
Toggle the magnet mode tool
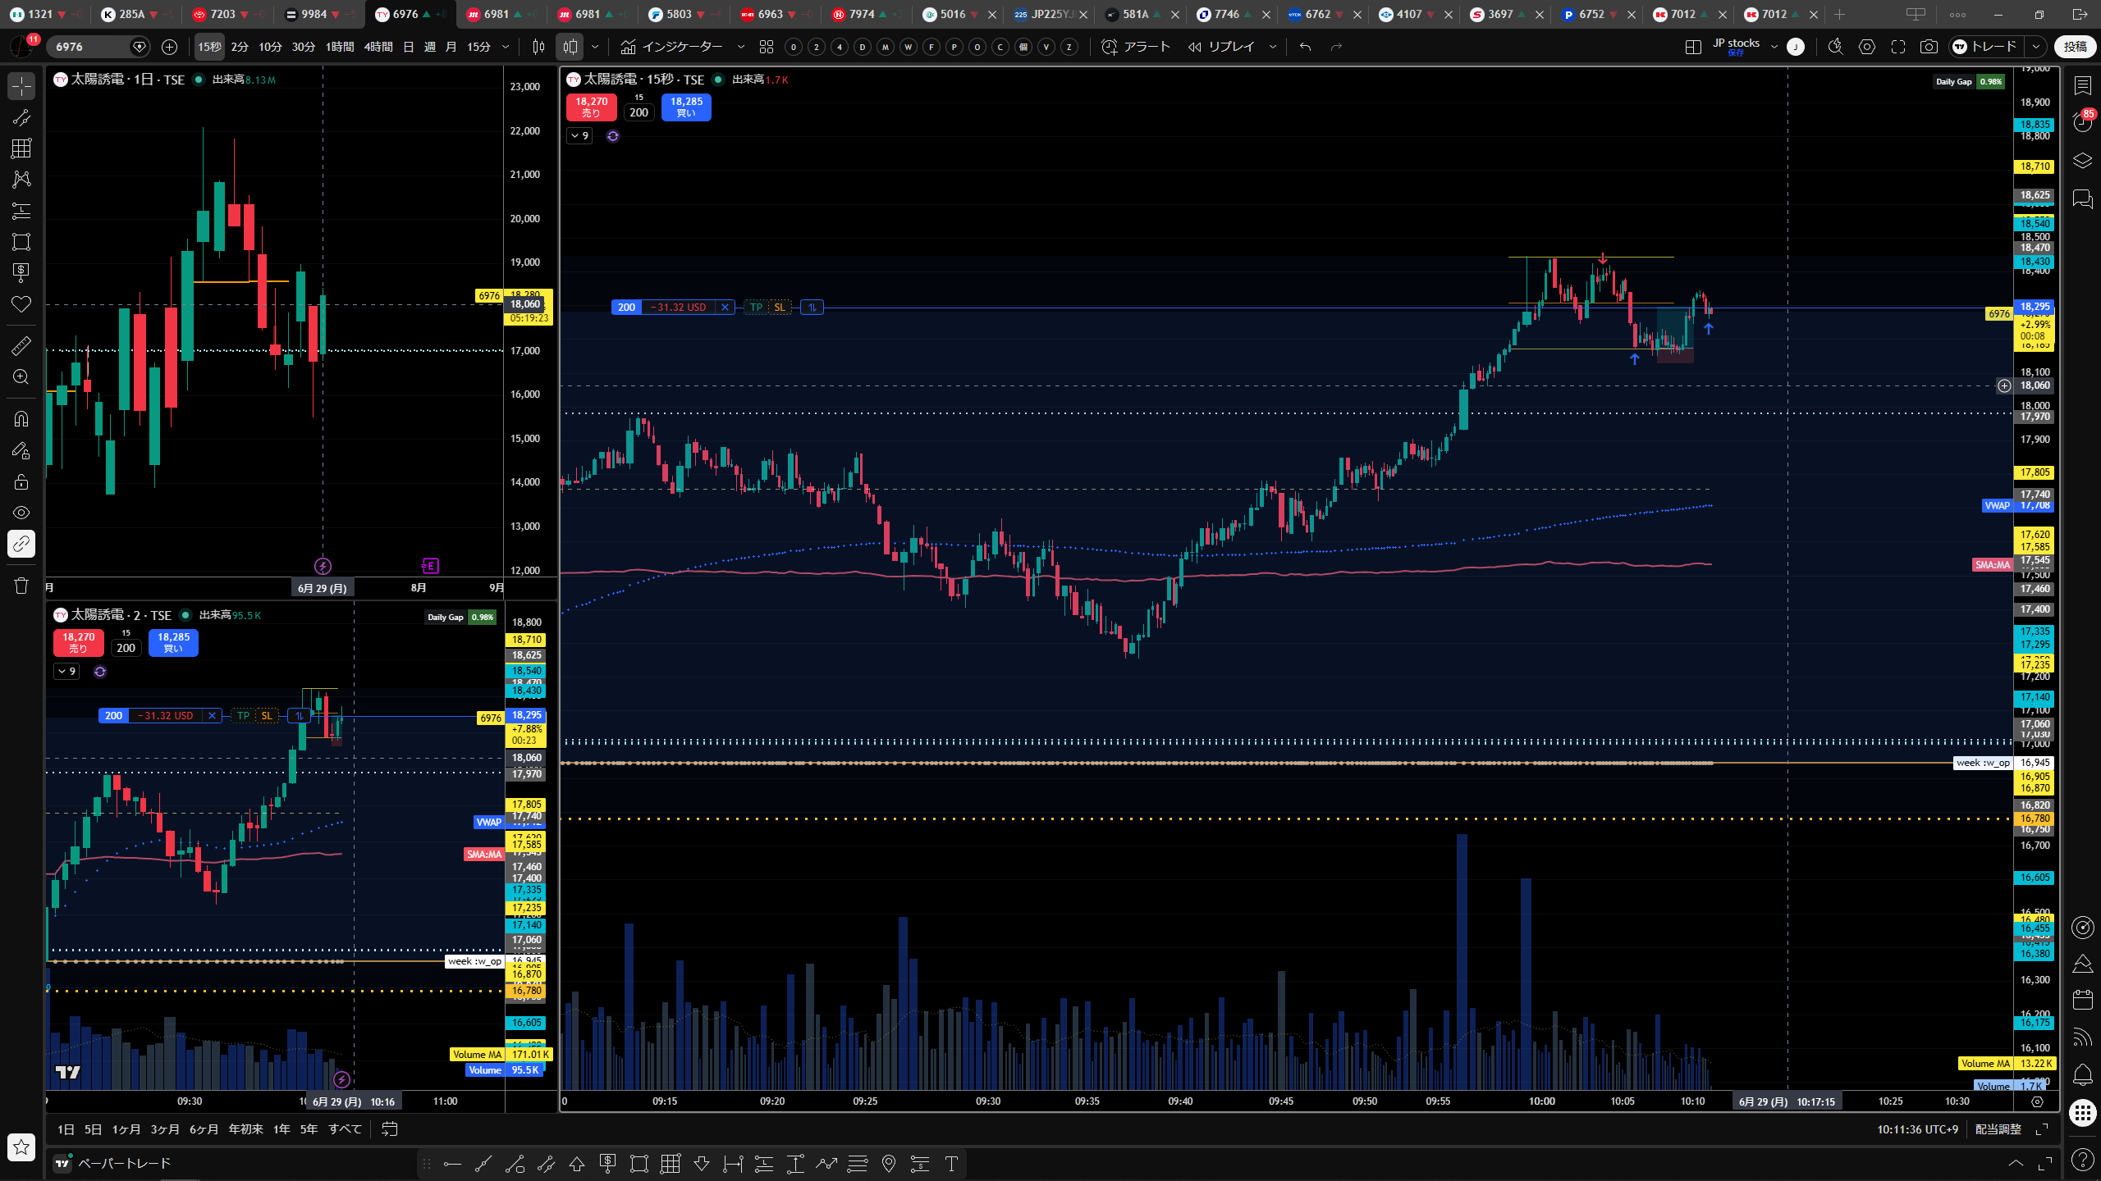click(21, 419)
